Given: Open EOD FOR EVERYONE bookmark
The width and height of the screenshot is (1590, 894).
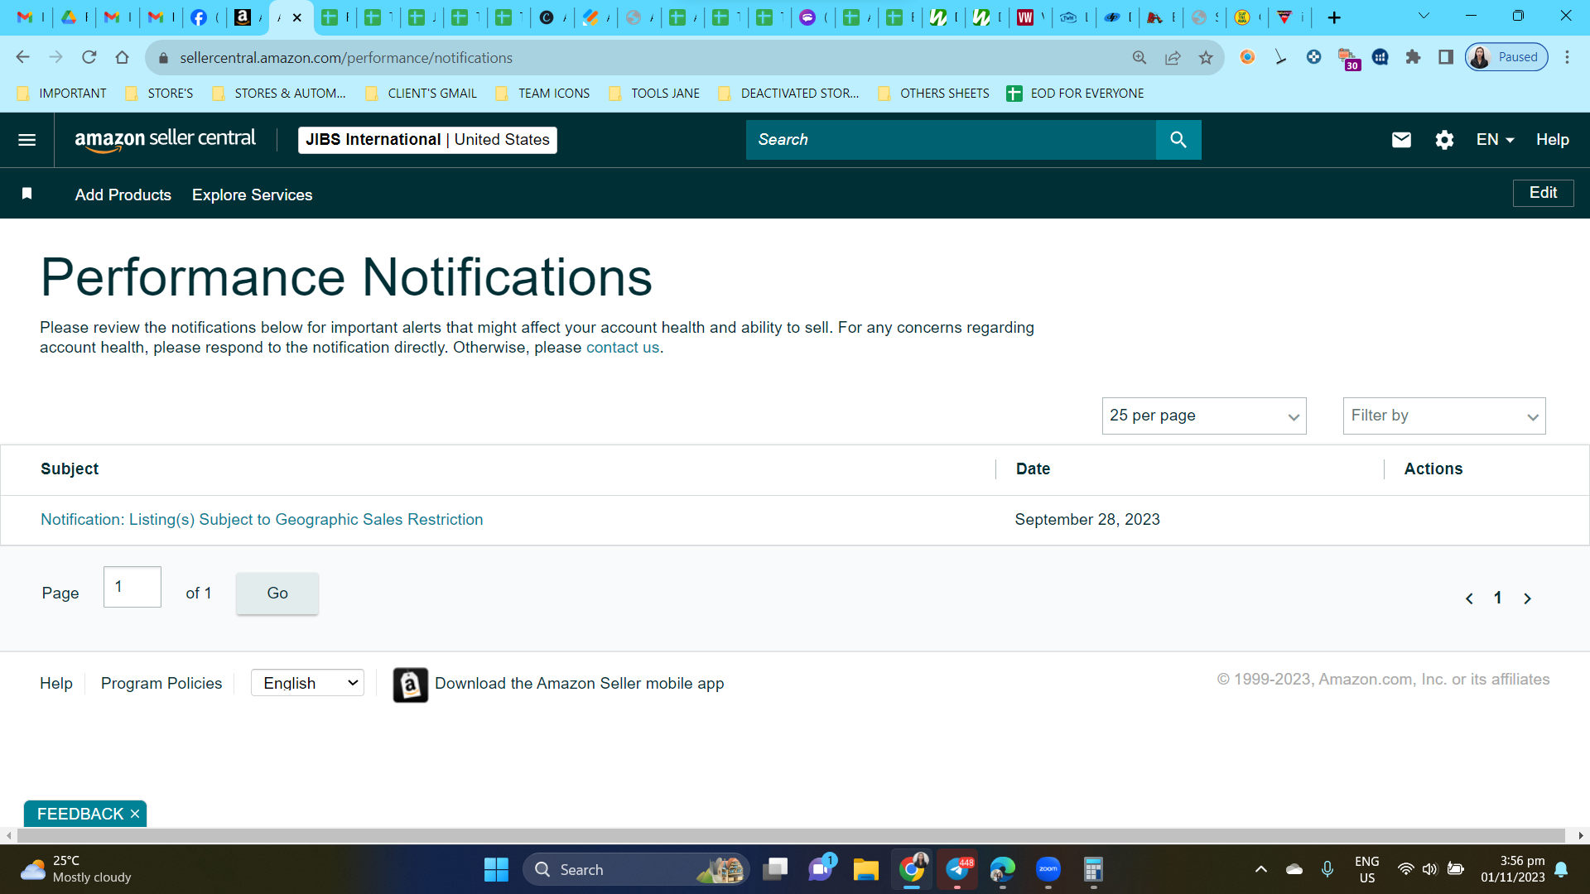Looking at the screenshot, I should [1075, 94].
